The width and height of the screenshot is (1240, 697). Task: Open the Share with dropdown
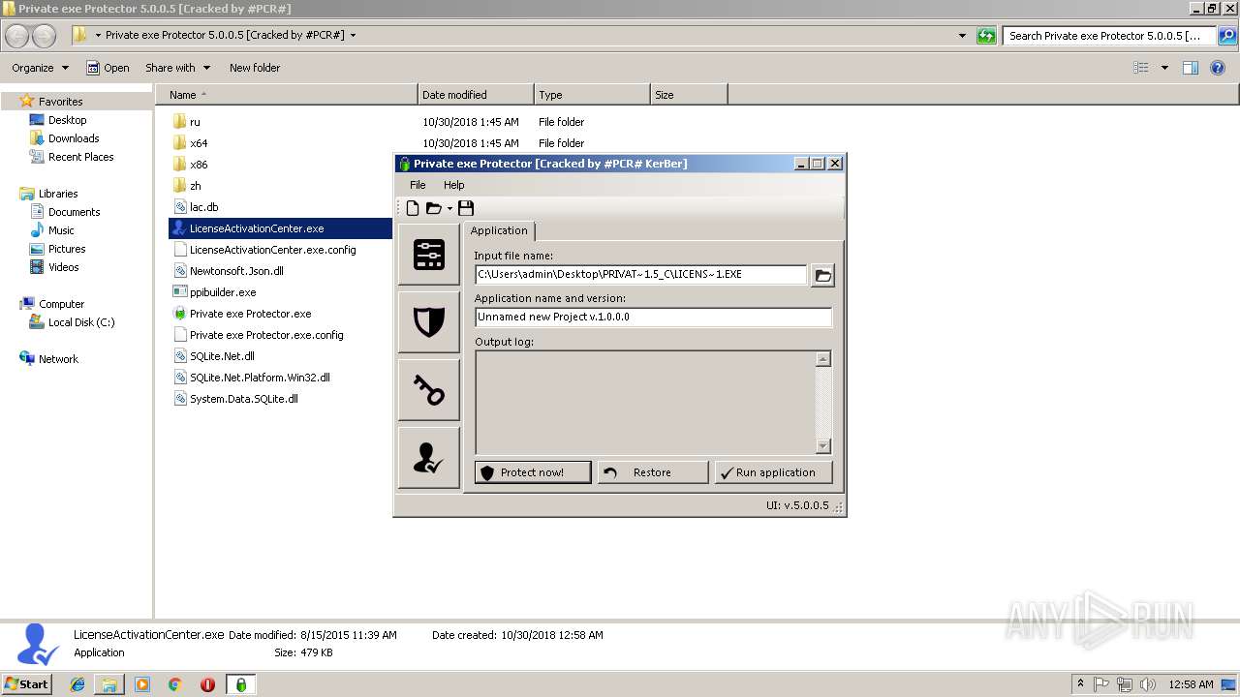pos(177,68)
